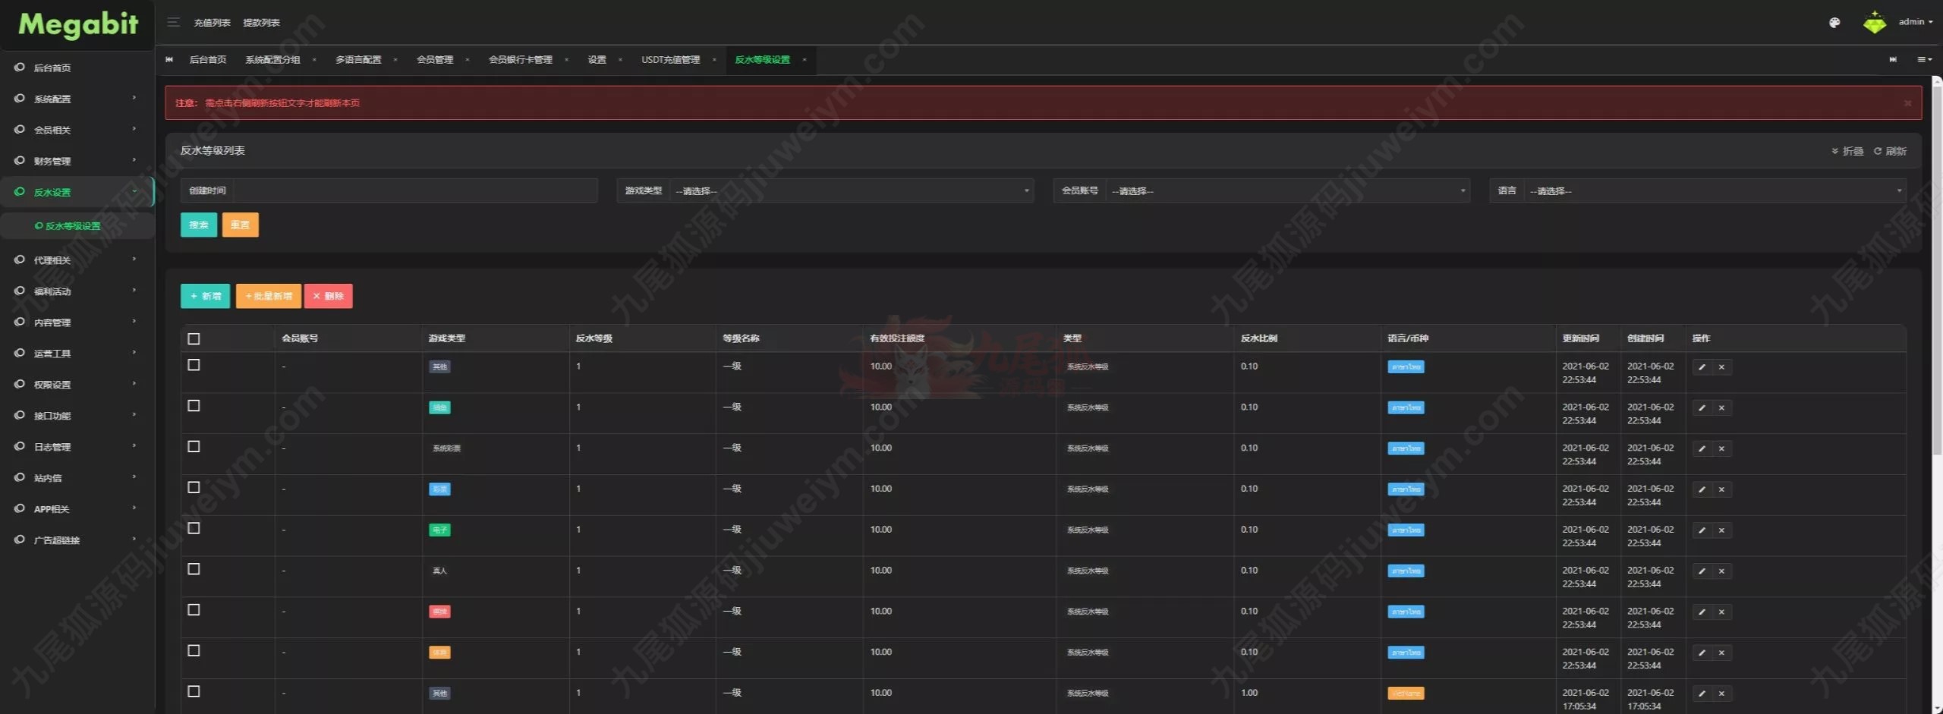Click the admin avatar diamond icon
Image resolution: width=1943 pixels, height=714 pixels.
[1874, 23]
